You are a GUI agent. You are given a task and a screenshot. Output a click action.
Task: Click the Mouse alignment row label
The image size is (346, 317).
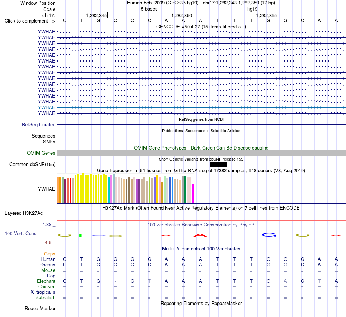48,270
